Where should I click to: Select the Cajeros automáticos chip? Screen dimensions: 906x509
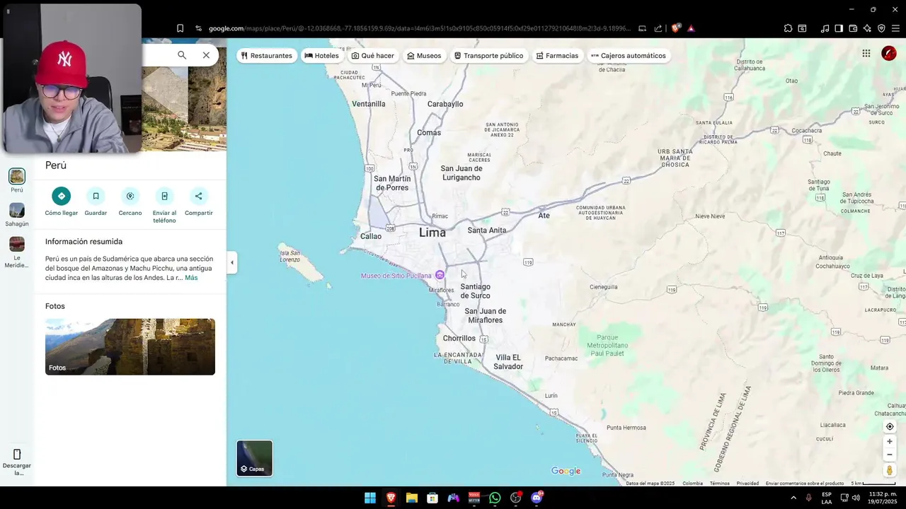pyautogui.click(x=629, y=56)
